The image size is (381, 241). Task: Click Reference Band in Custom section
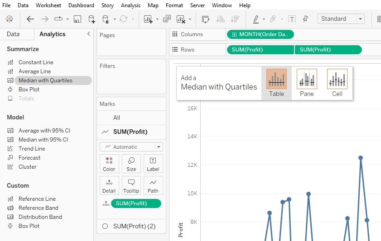38,208
